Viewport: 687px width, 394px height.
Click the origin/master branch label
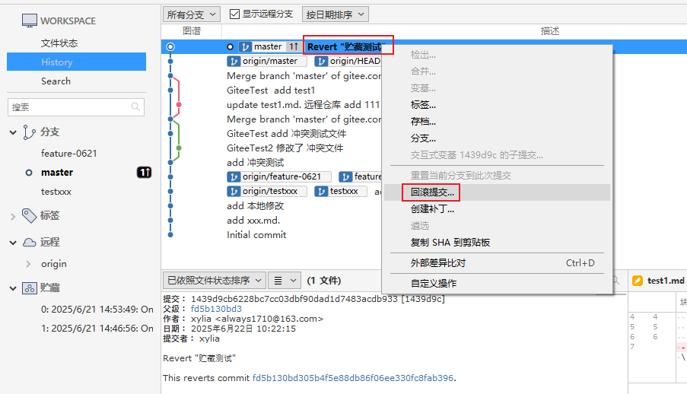tap(267, 62)
